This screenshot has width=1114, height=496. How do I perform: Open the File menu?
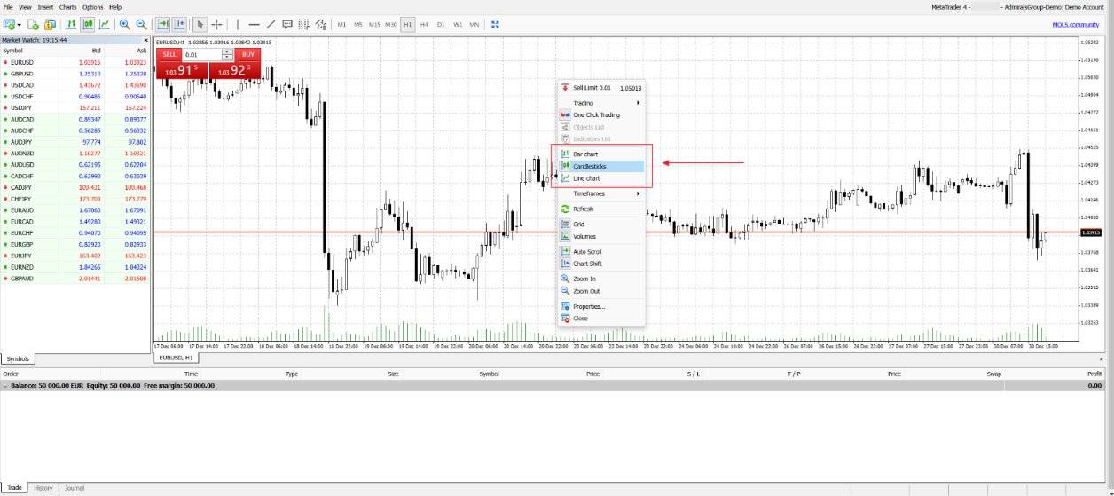pyautogui.click(x=8, y=7)
